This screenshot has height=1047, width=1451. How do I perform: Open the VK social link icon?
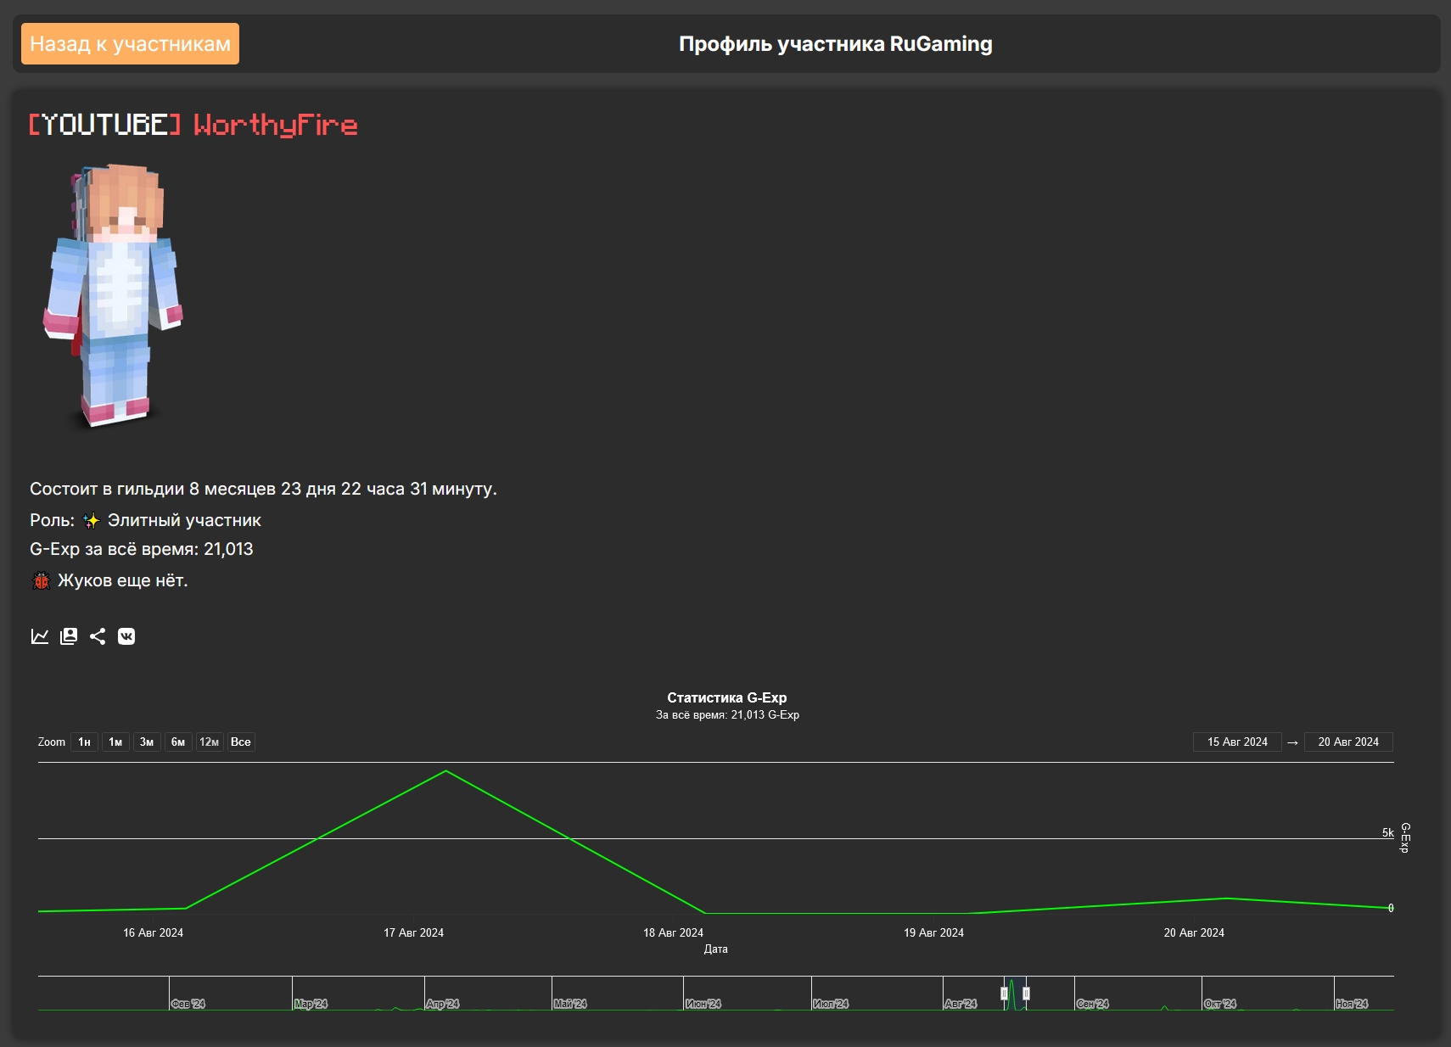[126, 636]
